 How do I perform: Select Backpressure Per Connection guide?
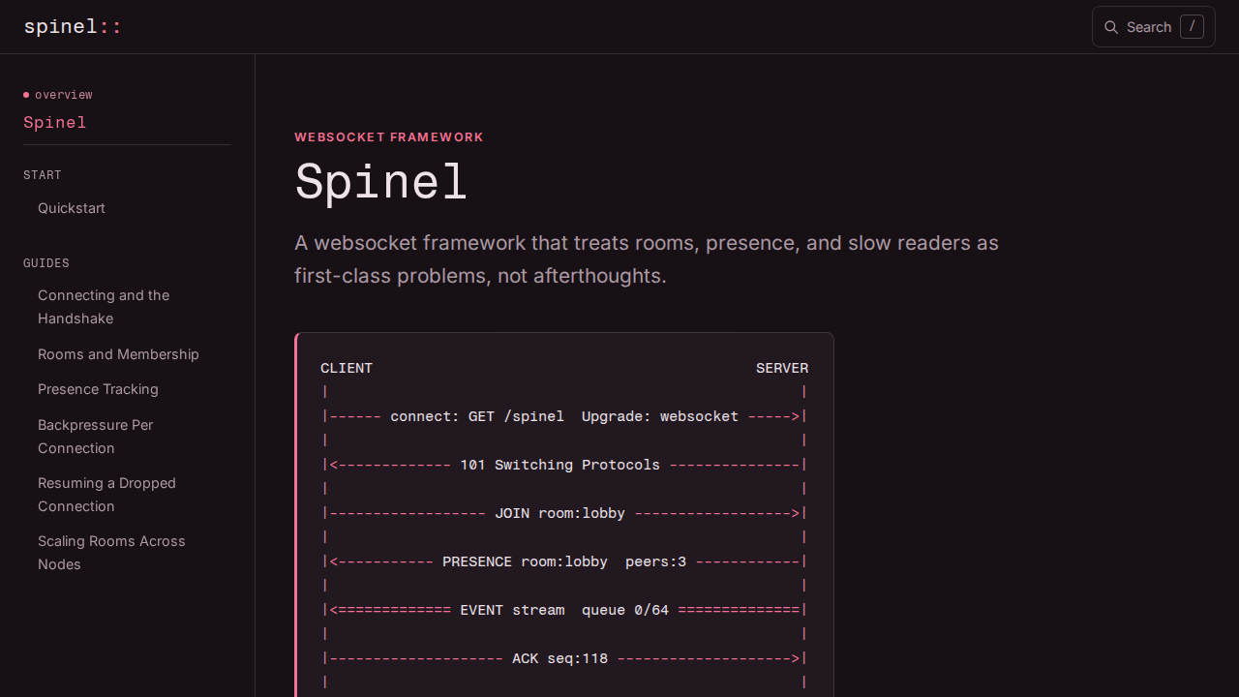pos(95,437)
